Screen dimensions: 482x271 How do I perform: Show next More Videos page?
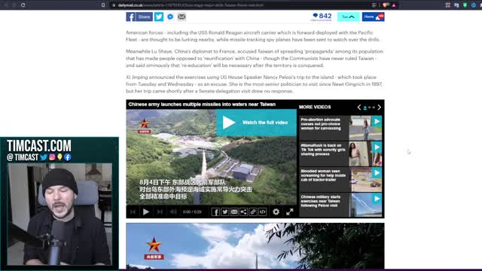pyautogui.click(x=380, y=107)
